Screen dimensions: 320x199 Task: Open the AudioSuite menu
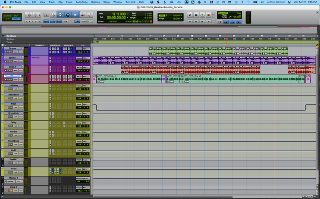[82, 2]
